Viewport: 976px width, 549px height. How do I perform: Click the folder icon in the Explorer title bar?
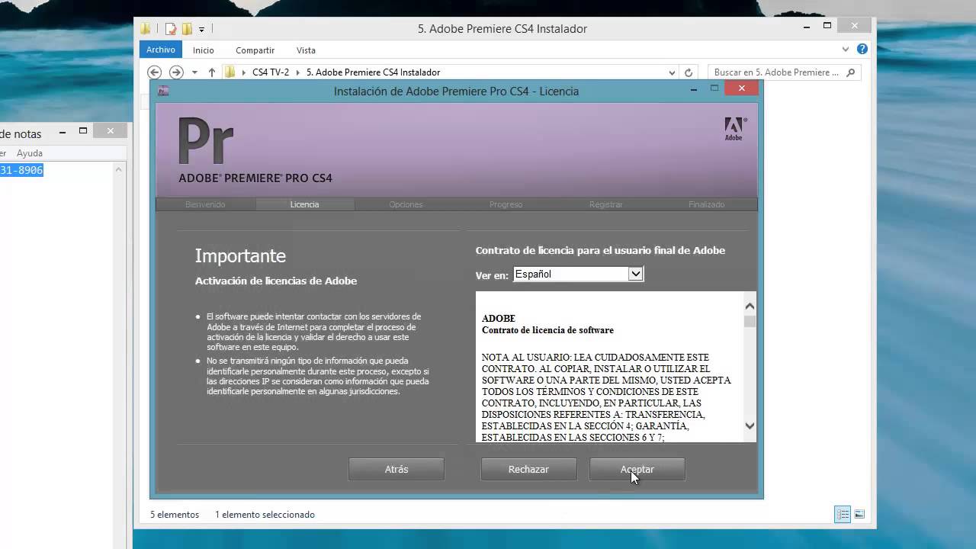146,29
